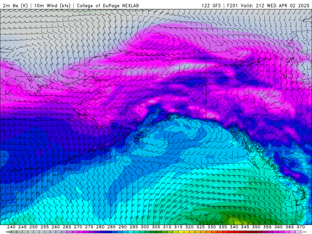Click the 265 legend value

tap(67, 227)
